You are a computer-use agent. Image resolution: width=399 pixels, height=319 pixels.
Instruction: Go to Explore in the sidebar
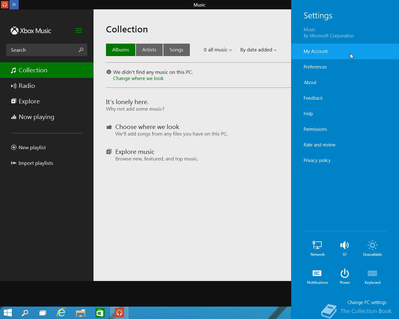[x=47, y=101]
